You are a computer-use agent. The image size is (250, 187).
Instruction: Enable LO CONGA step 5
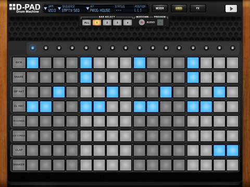point(86,136)
